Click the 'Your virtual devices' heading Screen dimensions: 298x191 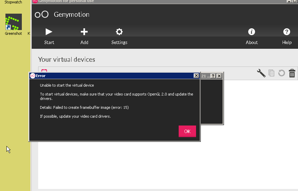[66, 59]
